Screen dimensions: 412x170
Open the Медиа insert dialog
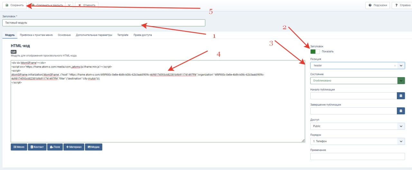94,147
